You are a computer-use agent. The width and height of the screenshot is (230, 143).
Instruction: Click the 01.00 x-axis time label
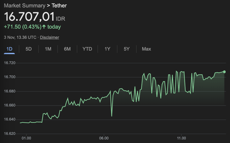click(x=27, y=138)
